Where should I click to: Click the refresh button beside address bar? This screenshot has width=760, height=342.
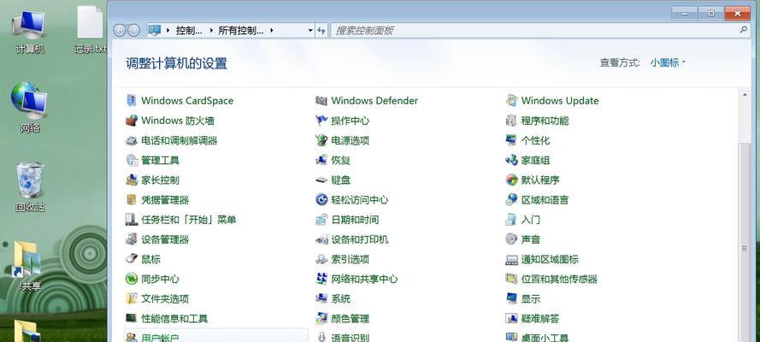coord(321,31)
